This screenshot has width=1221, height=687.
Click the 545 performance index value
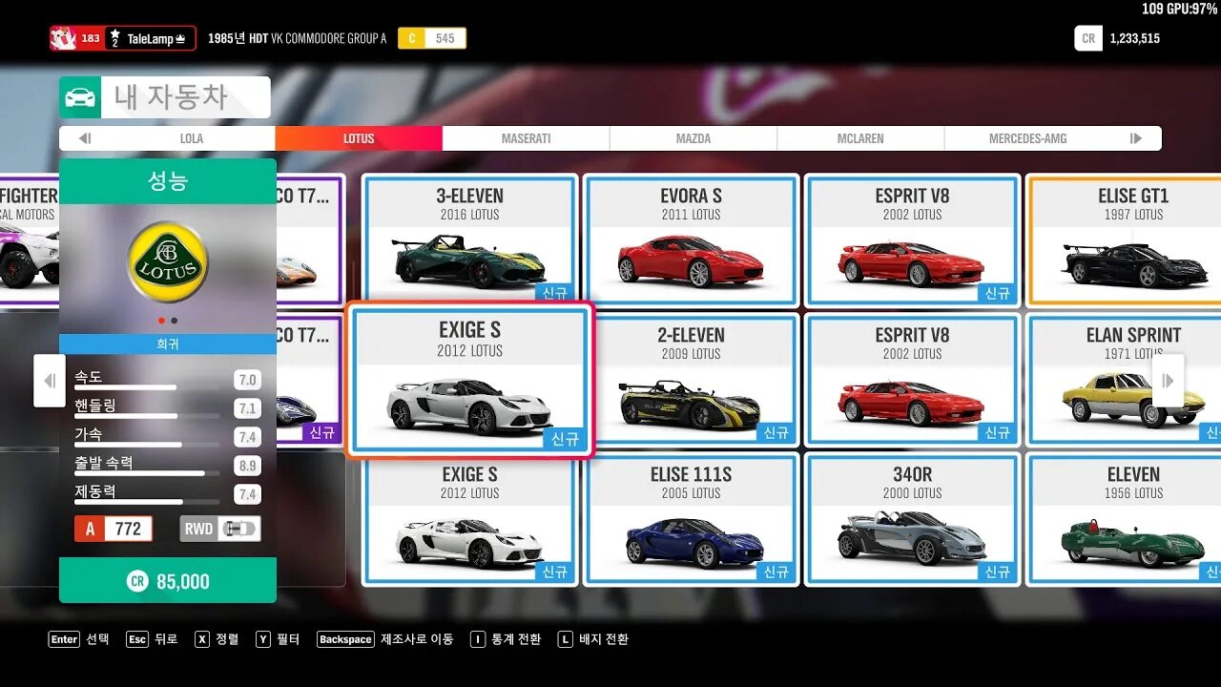tap(445, 38)
